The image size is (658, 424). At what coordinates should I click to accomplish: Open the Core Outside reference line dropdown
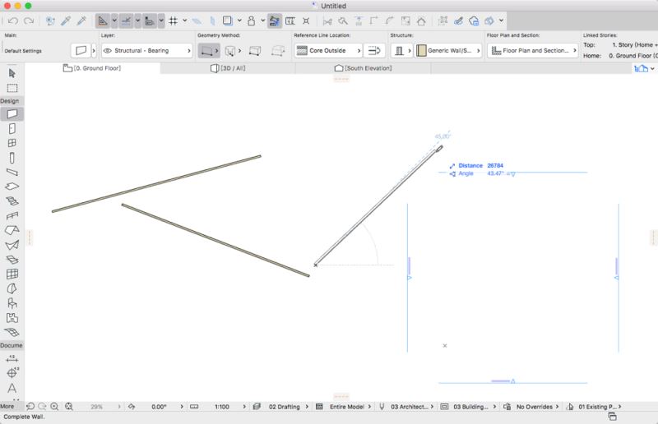tap(327, 51)
